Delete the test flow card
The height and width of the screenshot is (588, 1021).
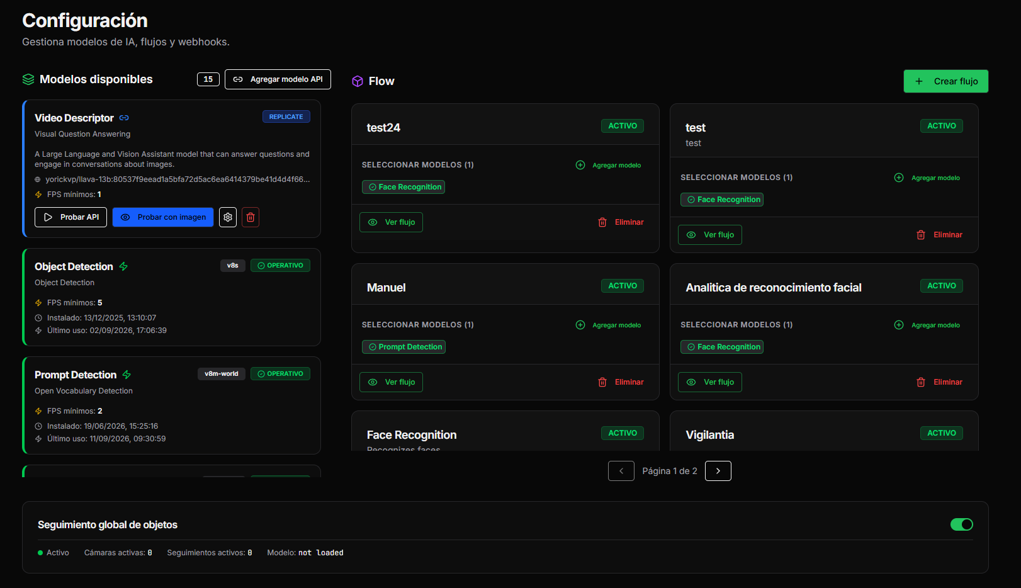click(939, 235)
